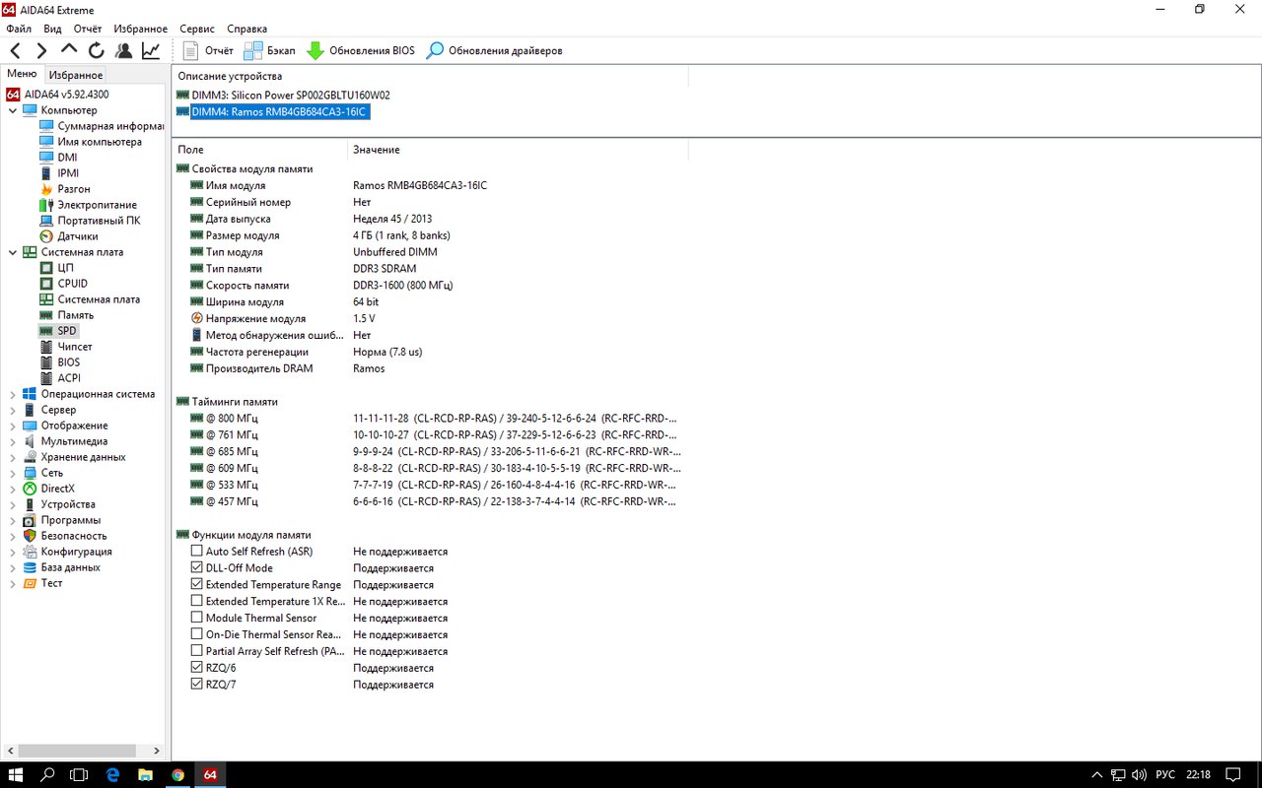Open the Избранное menu in menu bar

coord(140,29)
